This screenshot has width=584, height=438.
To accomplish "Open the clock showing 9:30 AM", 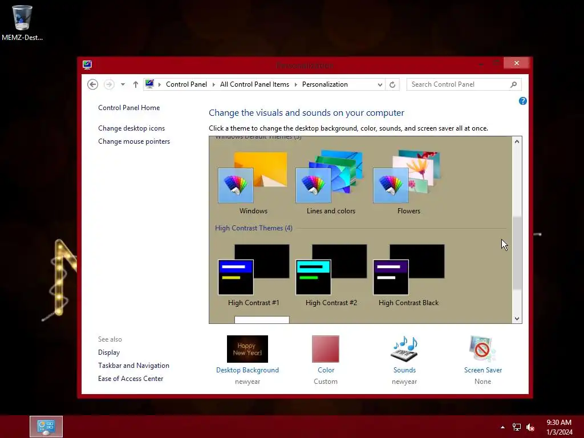I will pyautogui.click(x=559, y=427).
